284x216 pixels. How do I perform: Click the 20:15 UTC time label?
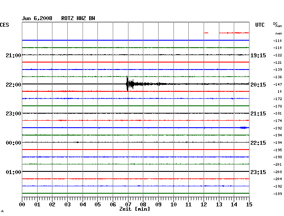tap(258, 85)
